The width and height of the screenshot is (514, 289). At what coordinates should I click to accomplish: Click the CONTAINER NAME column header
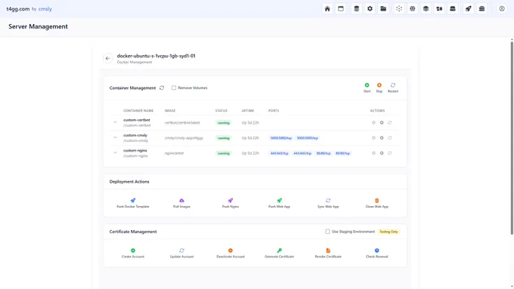[138, 111]
